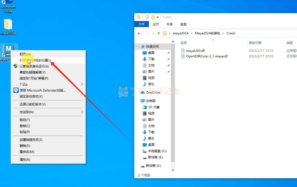Screen dimensions: 297x187
Task: Click the OpenEXRCore-3_1-maya.dll file icon
Action: (x=183, y=56)
